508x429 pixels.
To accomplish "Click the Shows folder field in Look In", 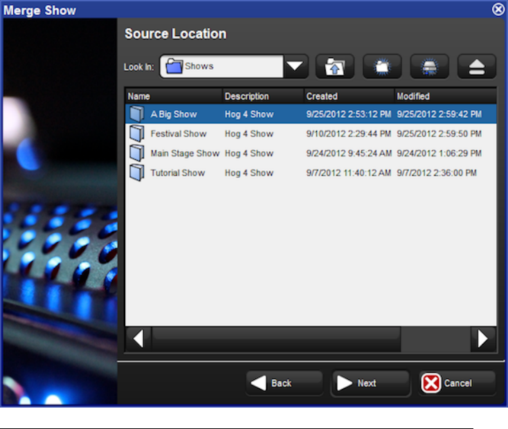I will tap(221, 66).
